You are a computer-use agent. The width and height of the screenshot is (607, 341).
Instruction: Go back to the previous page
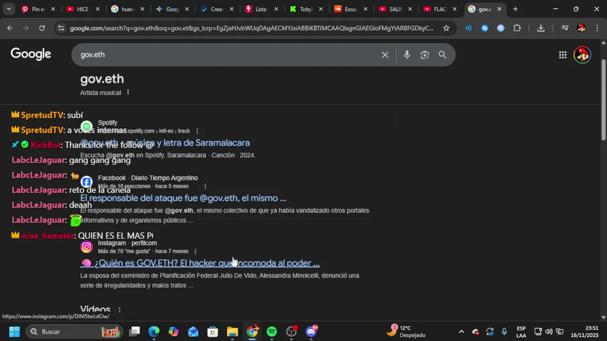[10, 28]
